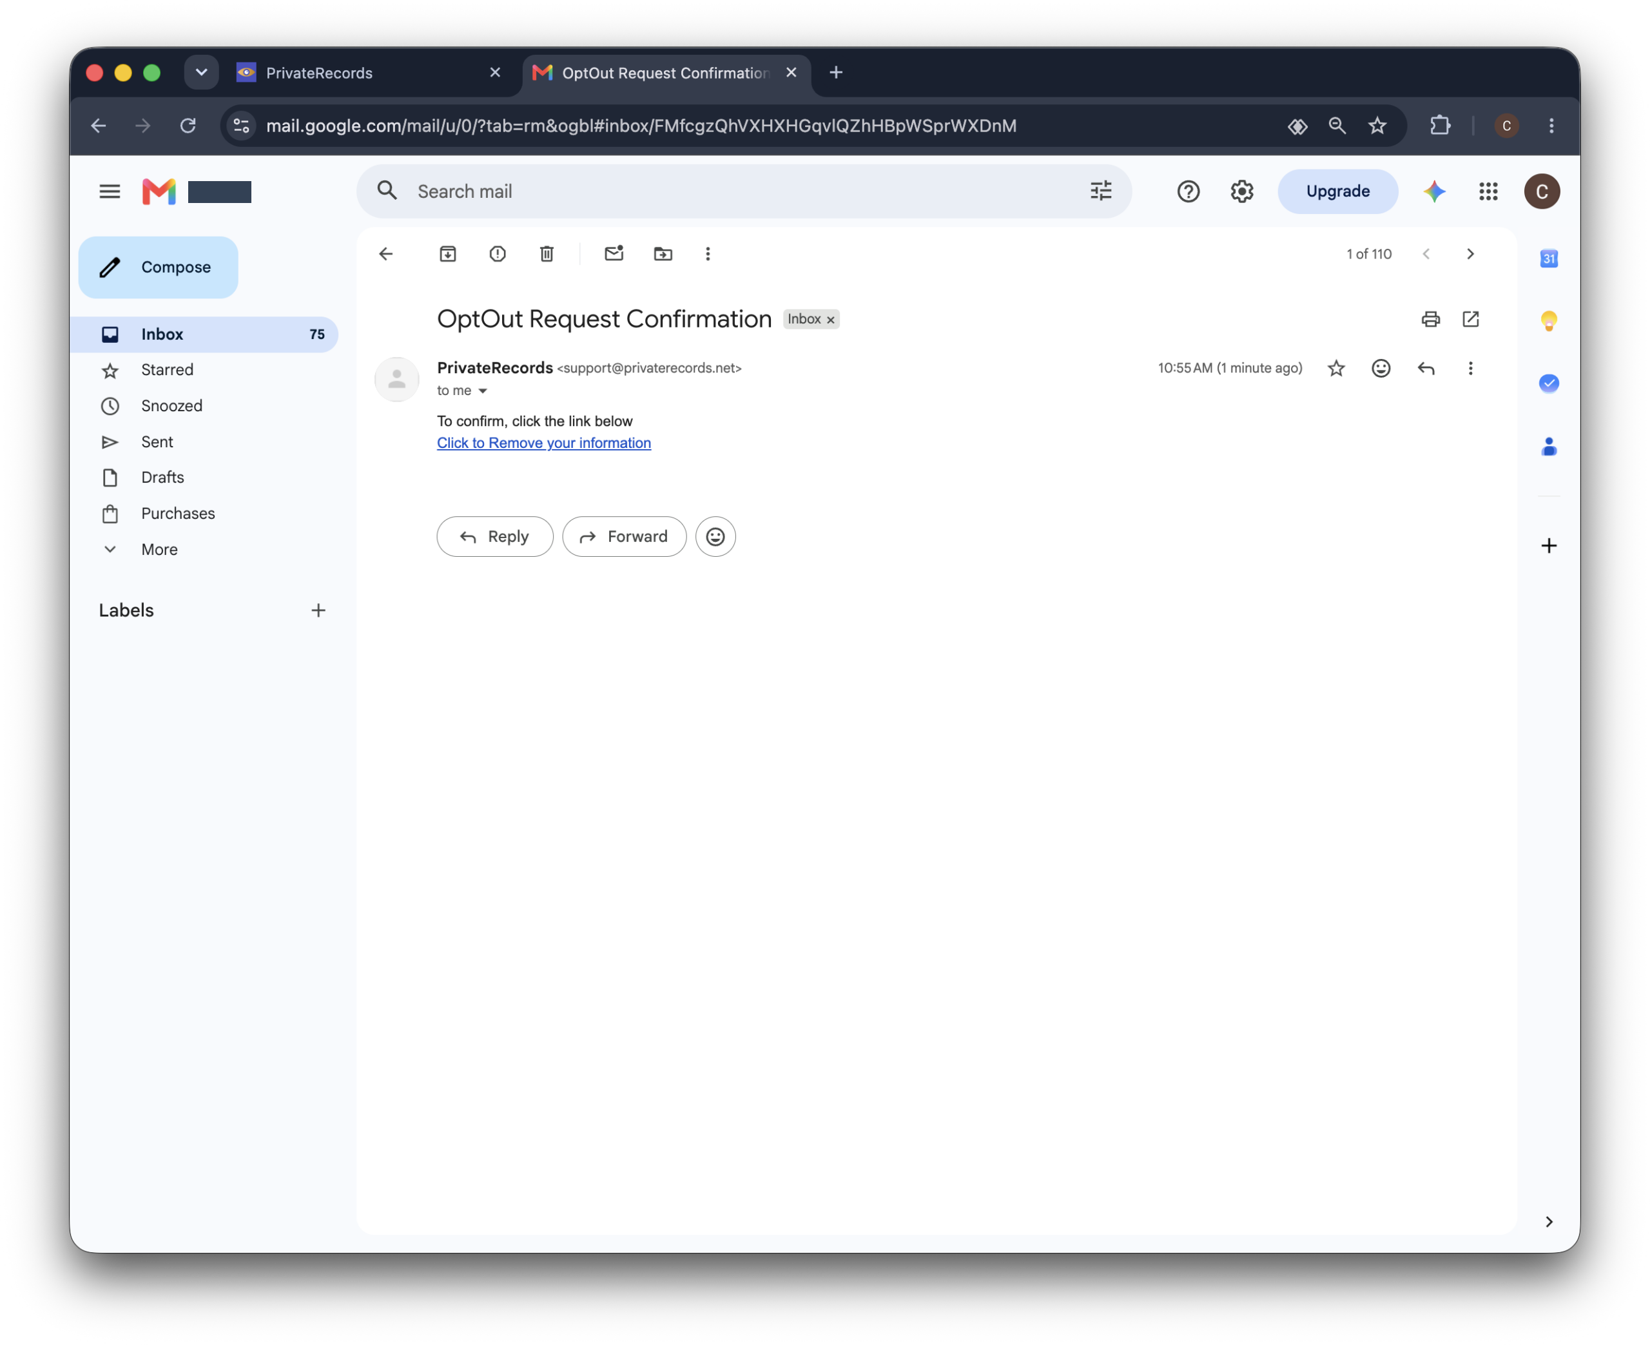Archive the open email

(x=448, y=254)
